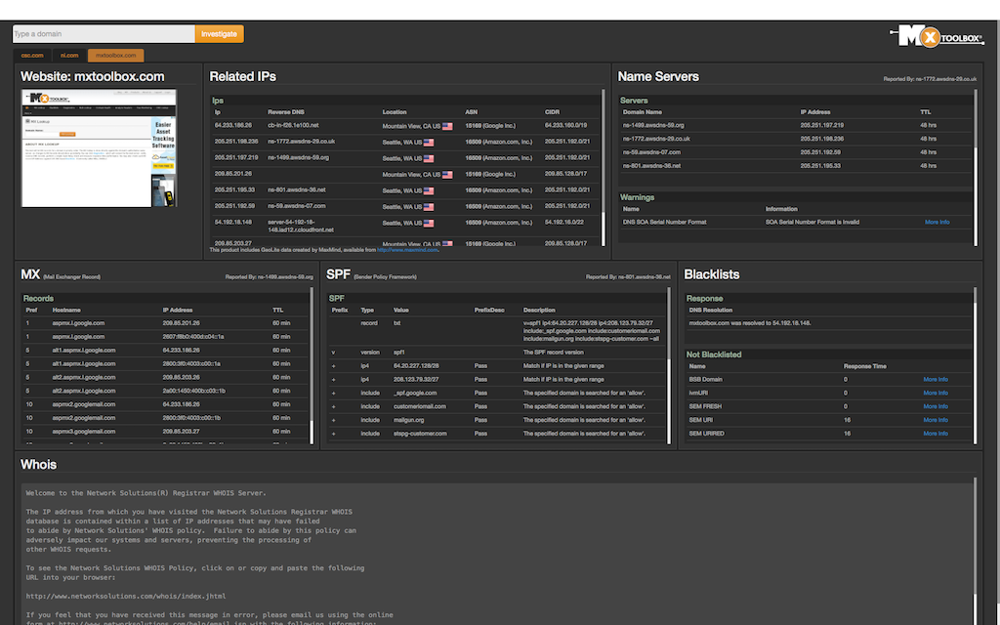The height and width of the screenshot is (625, 1000).
Task: Click the 'Website: mxtoolbox.com' heading
Action: (93, 76)
